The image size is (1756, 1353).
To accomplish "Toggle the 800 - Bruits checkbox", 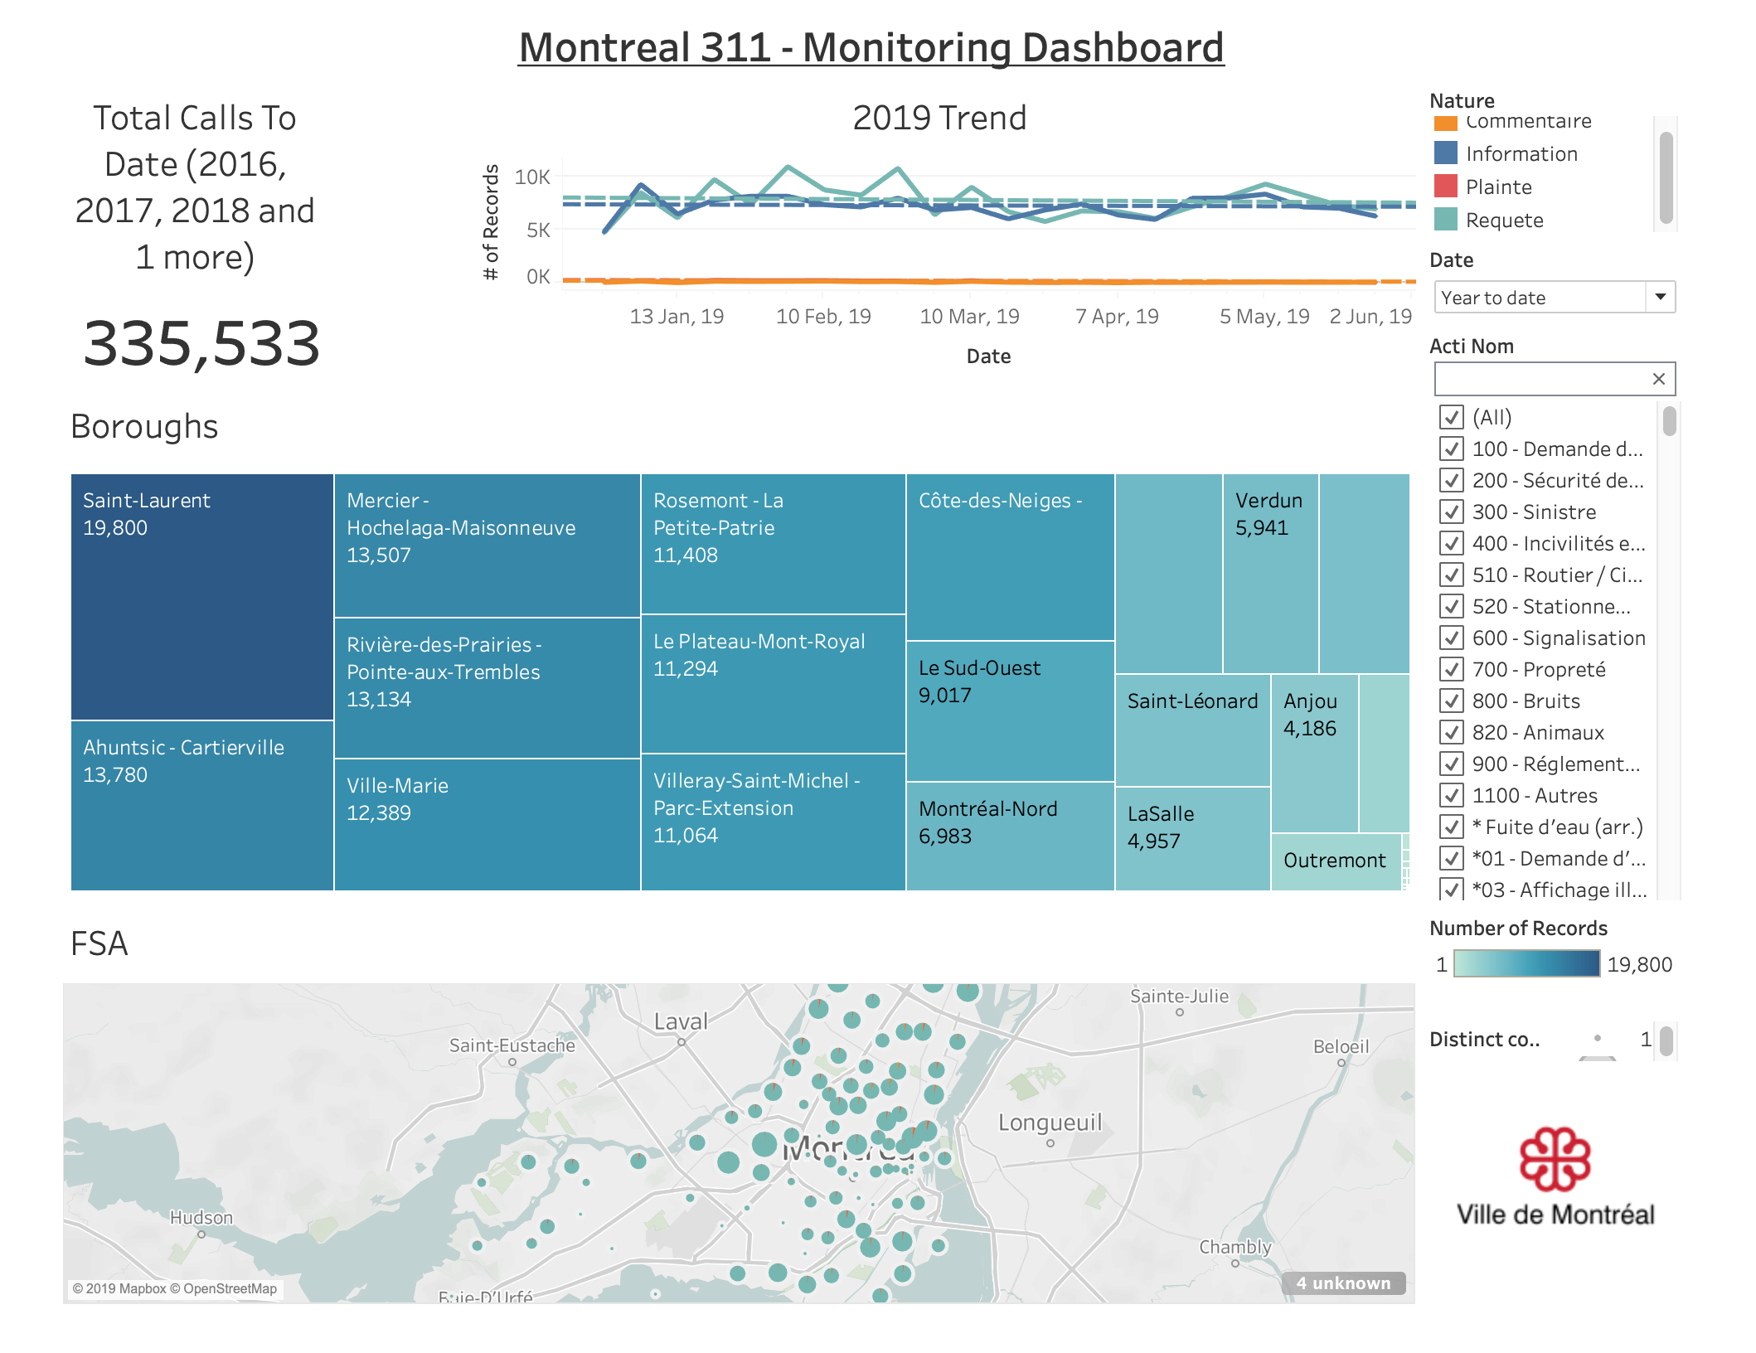I will pyautogui.click(x=1451, y=701).
